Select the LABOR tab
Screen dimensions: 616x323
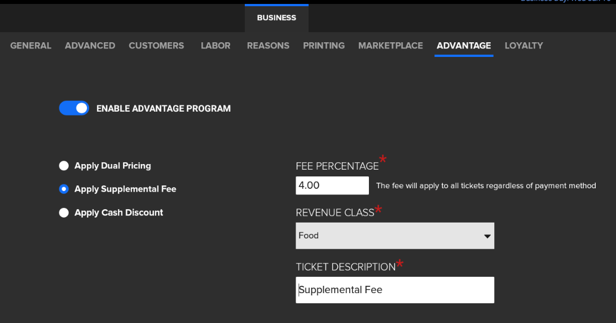(215, 46)
